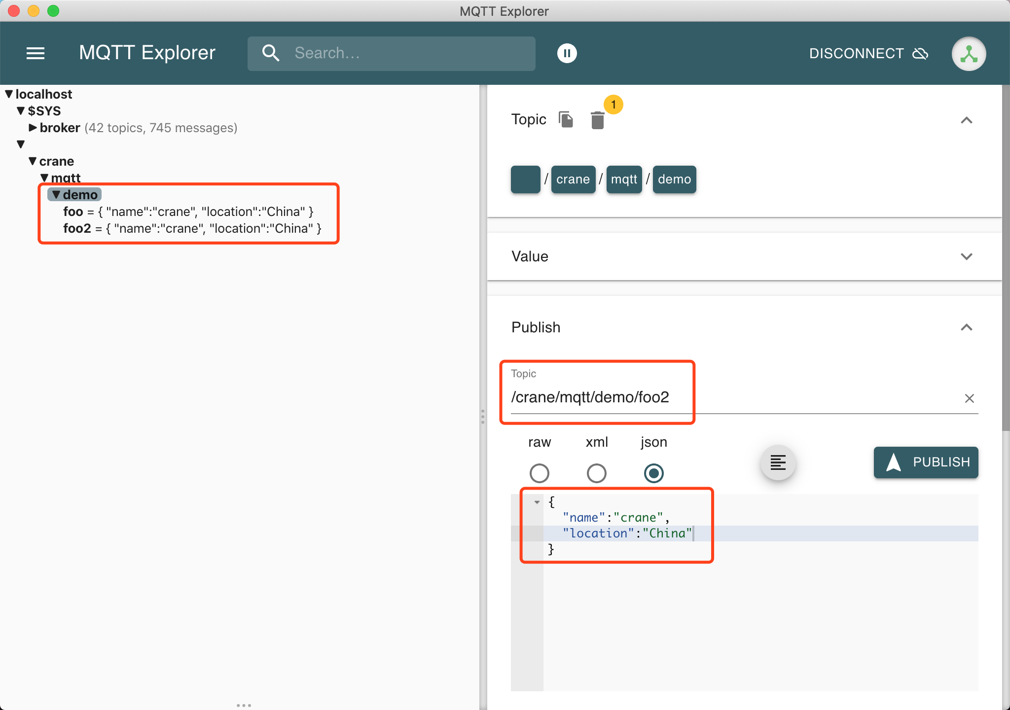Delete topic with trash icon
Image resolution: width=1010 pixels, height=710 pixels.
tap(597, 120)
